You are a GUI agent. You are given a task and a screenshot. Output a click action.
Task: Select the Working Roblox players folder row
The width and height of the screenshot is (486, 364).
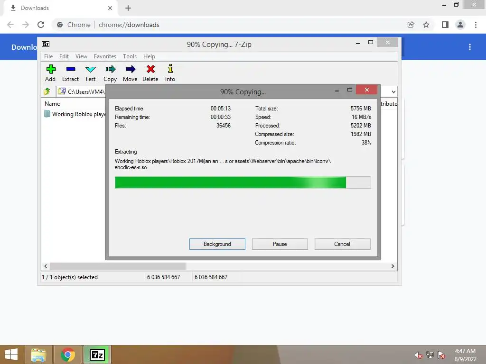pos(75,114)
